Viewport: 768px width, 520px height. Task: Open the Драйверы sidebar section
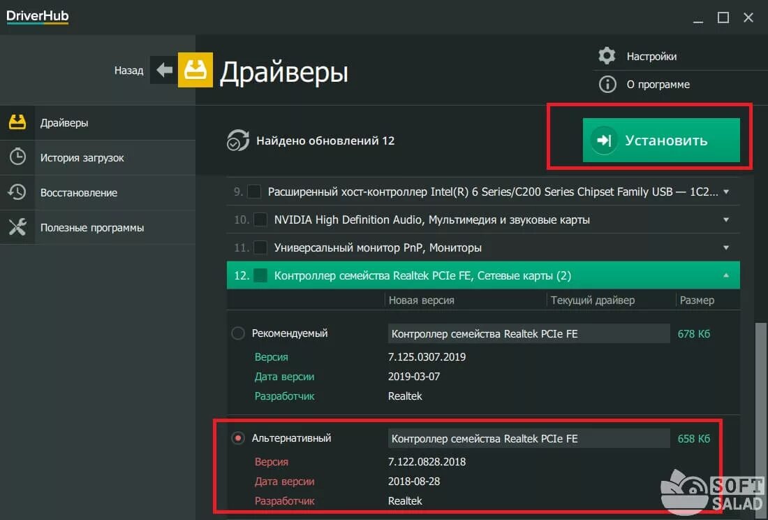(x=98, y=122)
